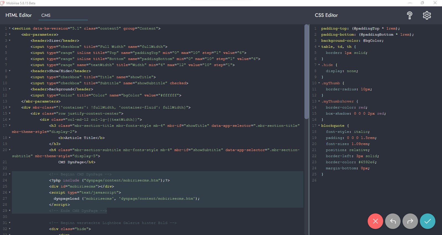Click the Mobirise app logo in title bar

point(3,3)
